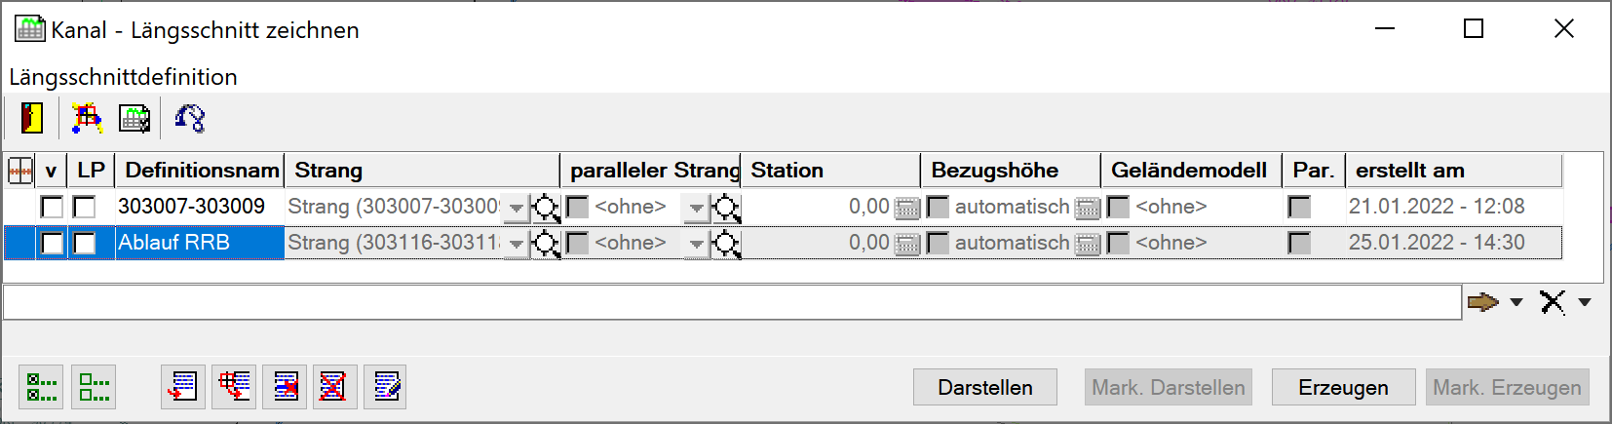Open the Strang dropdown for Ablauf RRB
The width and height of the screenshot is (1612, 424).
pos(517,244)
